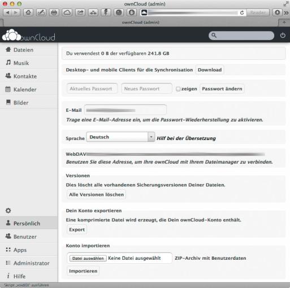Viewport: 290px width, 288px height.
Task: Click the Musik note icon
Action: [8, 63]
